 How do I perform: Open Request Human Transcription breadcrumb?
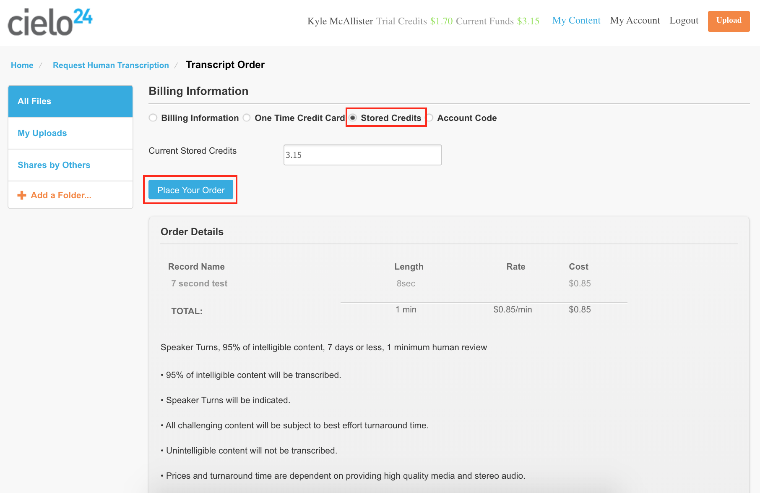(111, 65)
